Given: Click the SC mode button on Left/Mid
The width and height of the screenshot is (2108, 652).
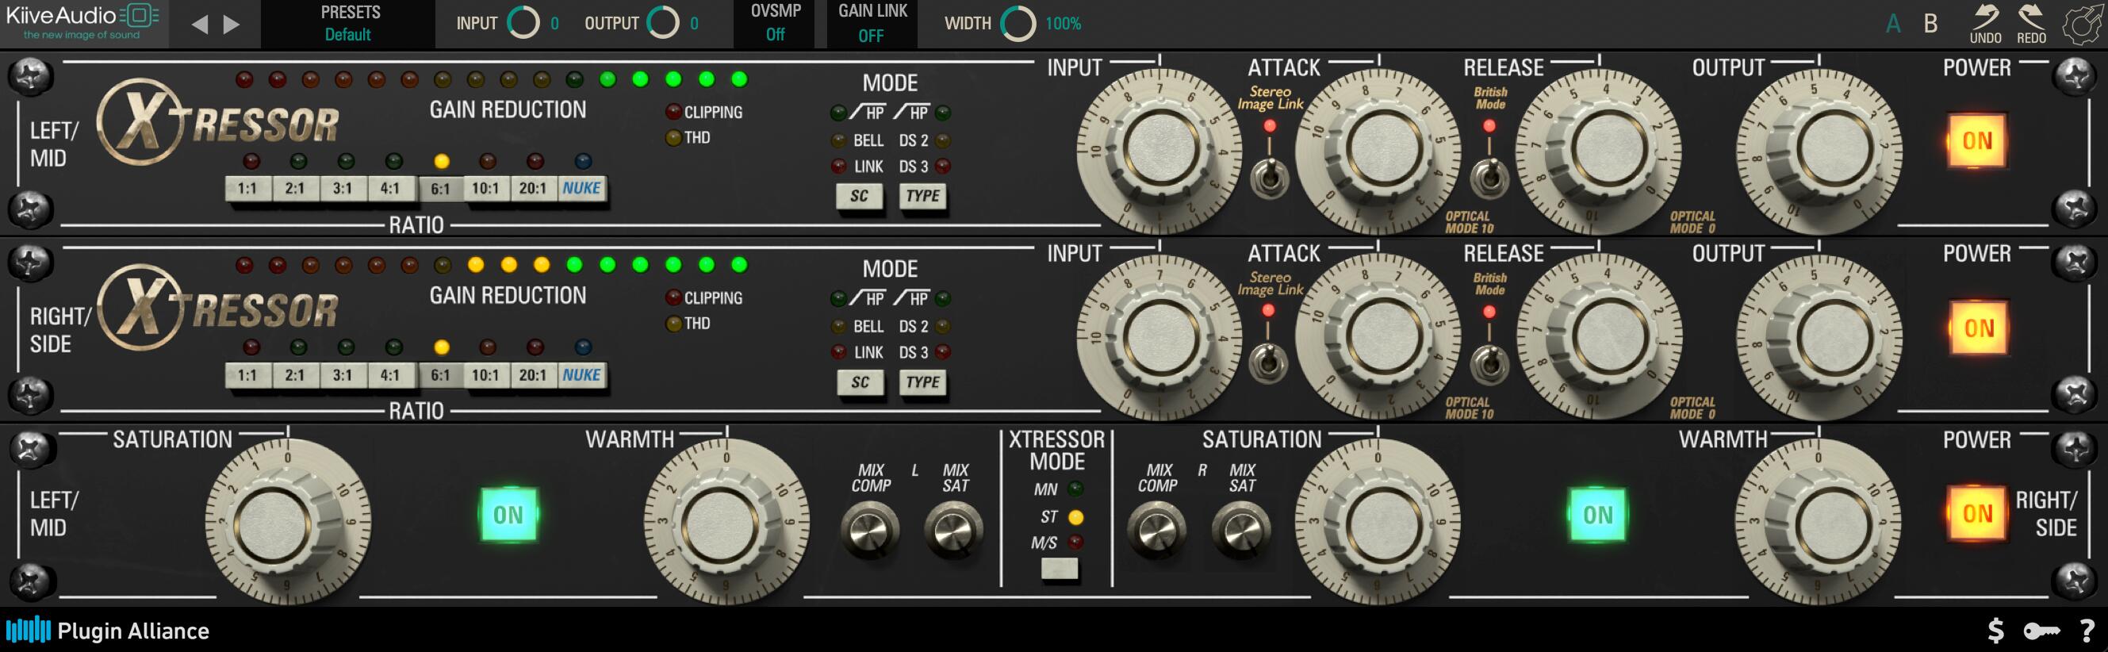Looking at the screenshot, I should point(859,197).
